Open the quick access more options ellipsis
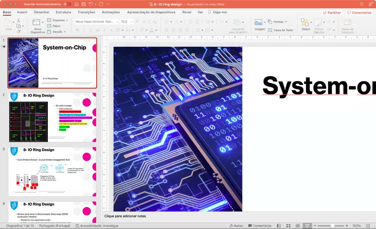This screenshot has height=229, width=376. [108, 4]
